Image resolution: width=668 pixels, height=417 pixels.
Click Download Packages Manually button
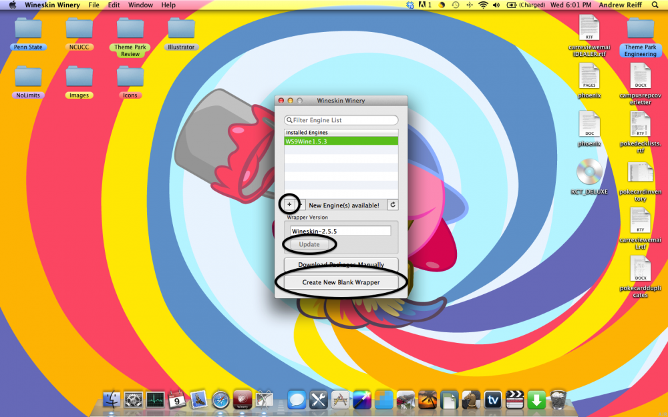tap(341, 264)
